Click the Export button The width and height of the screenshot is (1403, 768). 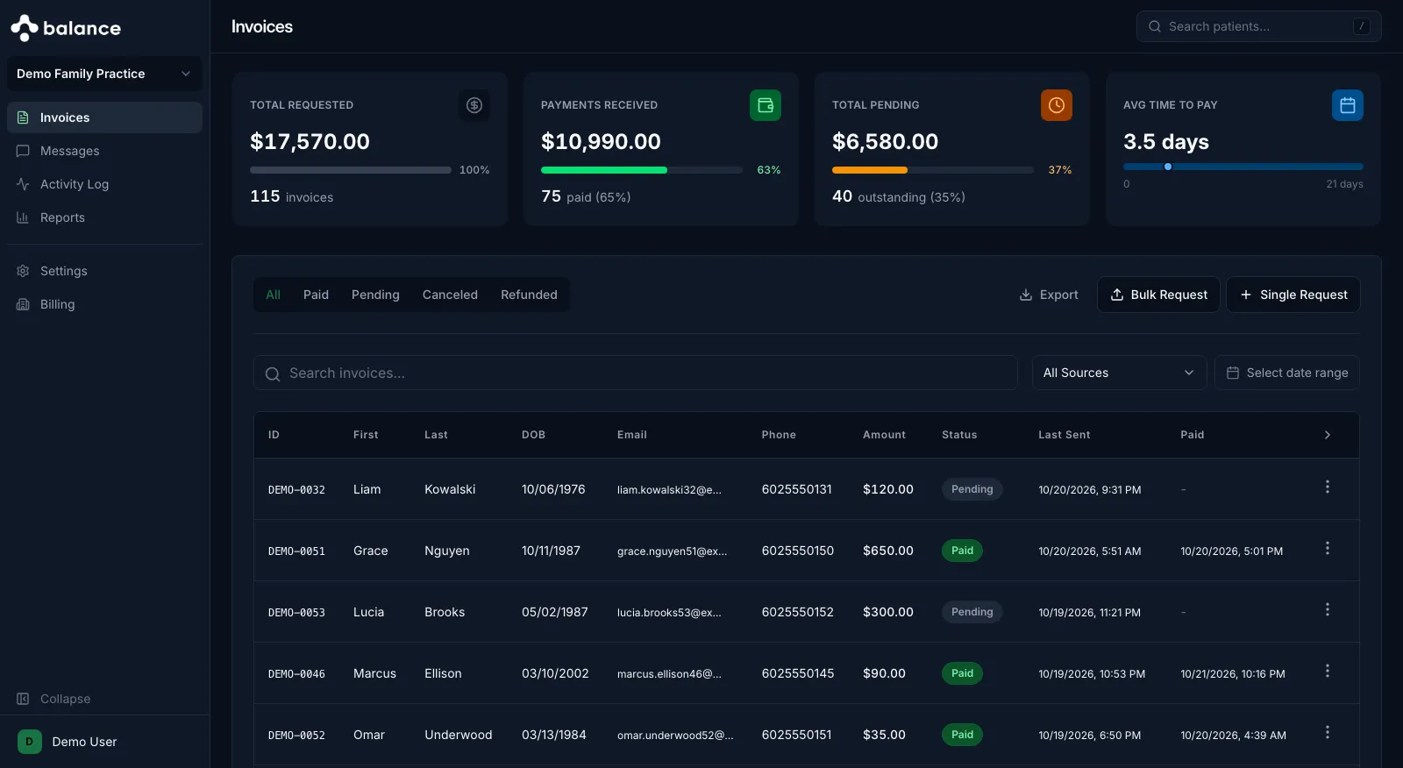(1049, 295)
